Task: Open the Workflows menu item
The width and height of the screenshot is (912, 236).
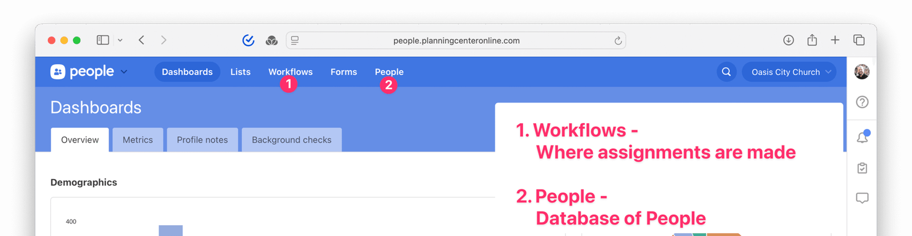Action: pyautogui.click(x=290, y=72)
